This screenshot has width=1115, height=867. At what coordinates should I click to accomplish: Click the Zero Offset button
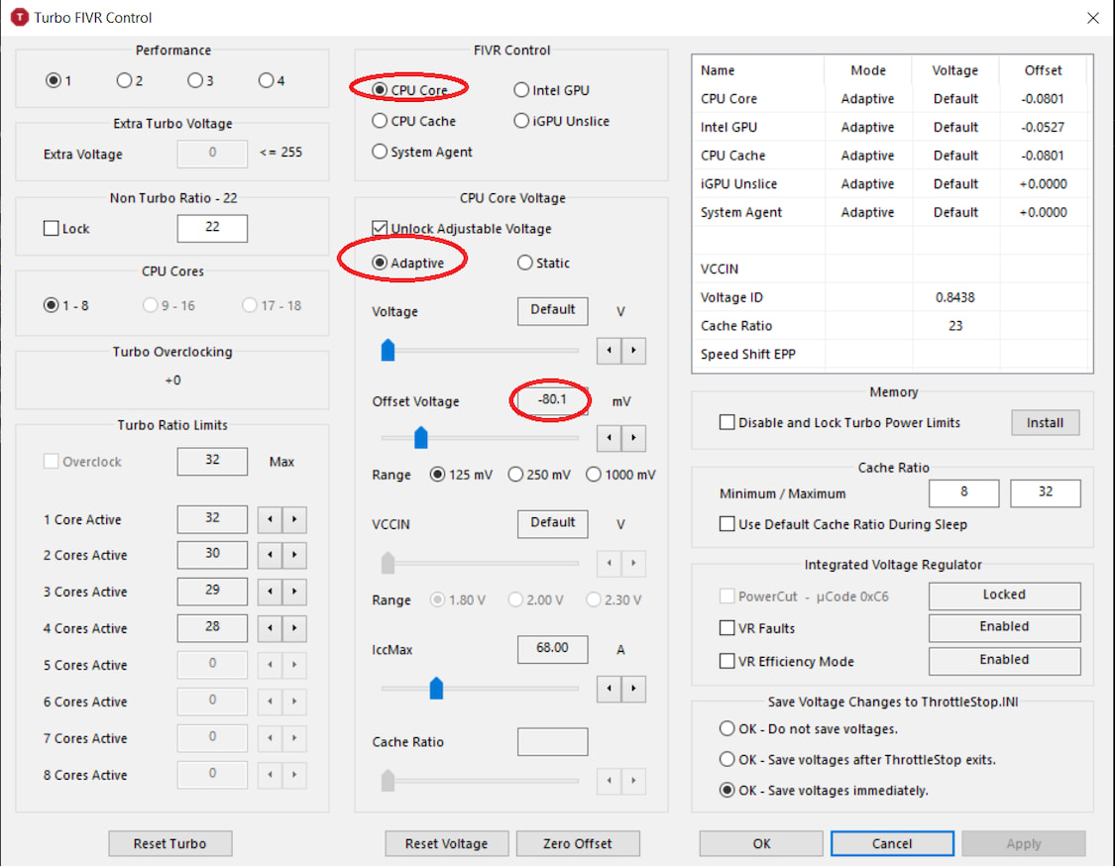coord(578,843)
